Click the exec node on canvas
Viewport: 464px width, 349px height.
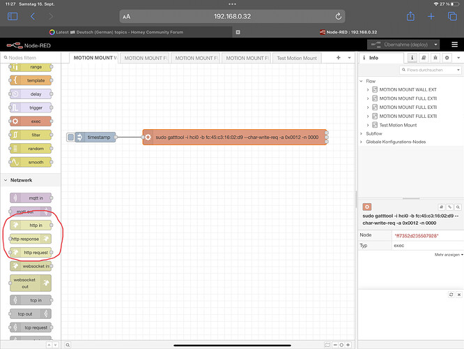coord(235,138)
